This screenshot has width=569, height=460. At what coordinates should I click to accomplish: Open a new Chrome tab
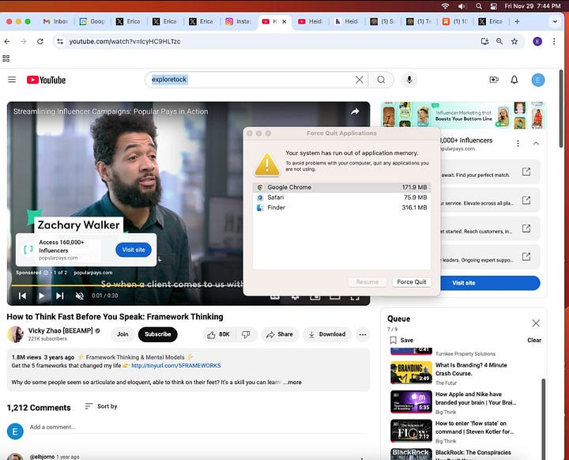517,22
